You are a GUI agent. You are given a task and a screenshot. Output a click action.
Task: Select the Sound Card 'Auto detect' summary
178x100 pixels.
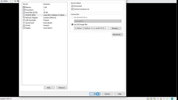(x=48, y=23)
